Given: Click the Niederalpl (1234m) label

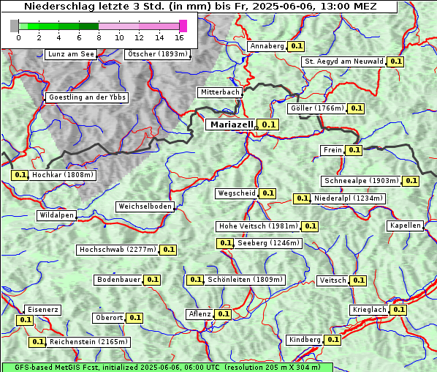Looking at the screenshot, I should click(348, 198).
